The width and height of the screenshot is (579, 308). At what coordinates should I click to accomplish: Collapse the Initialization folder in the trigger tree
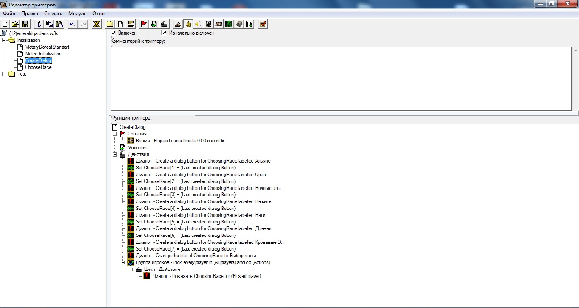(4, 40)
